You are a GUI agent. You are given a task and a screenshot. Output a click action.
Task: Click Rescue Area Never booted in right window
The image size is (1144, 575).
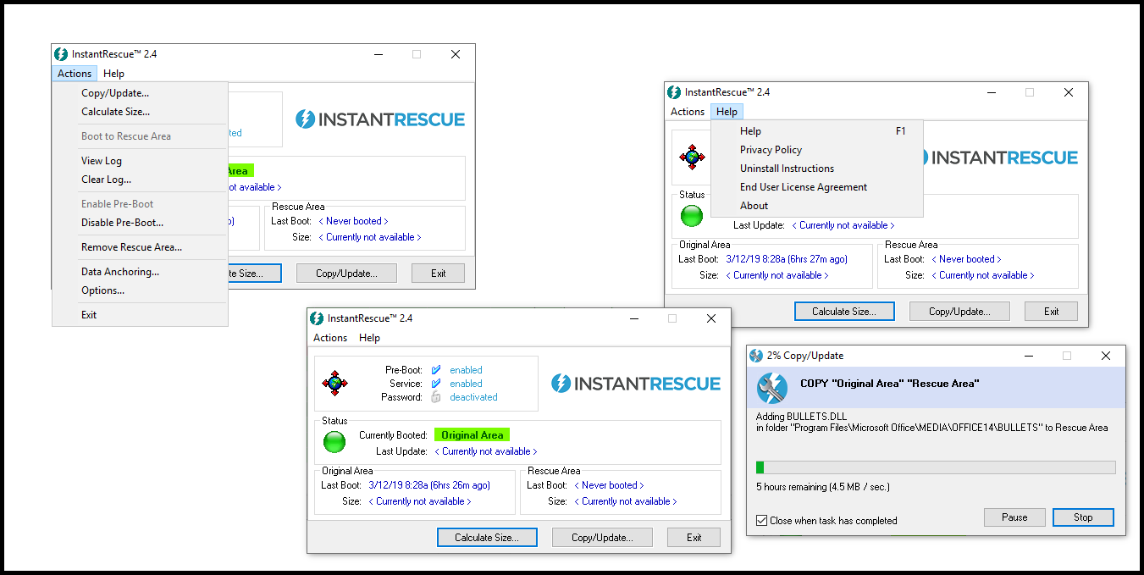pyautogui.click(x=966, y=259)
